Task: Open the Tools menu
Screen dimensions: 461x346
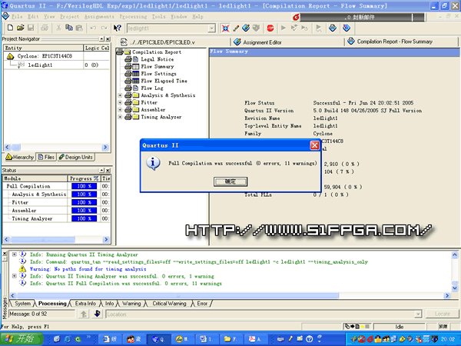Action: click(158, 17)
